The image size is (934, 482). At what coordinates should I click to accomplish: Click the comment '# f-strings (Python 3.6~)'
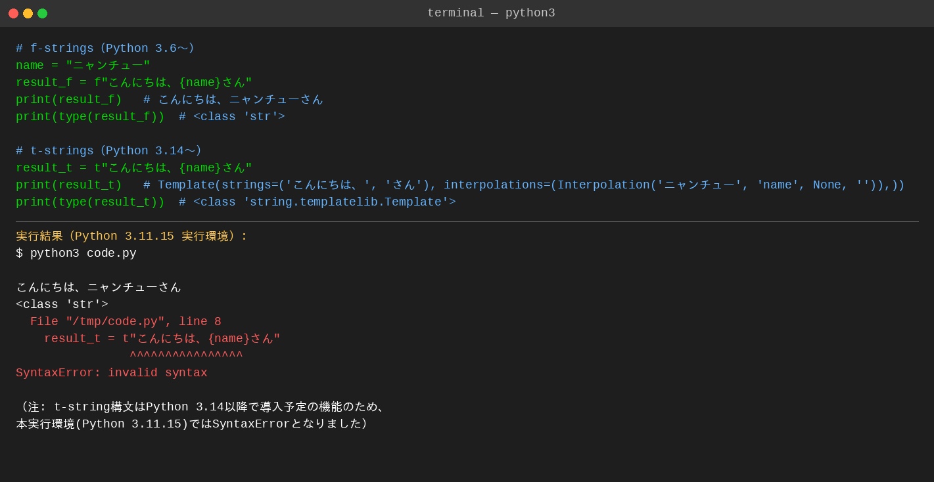(105, 49)
